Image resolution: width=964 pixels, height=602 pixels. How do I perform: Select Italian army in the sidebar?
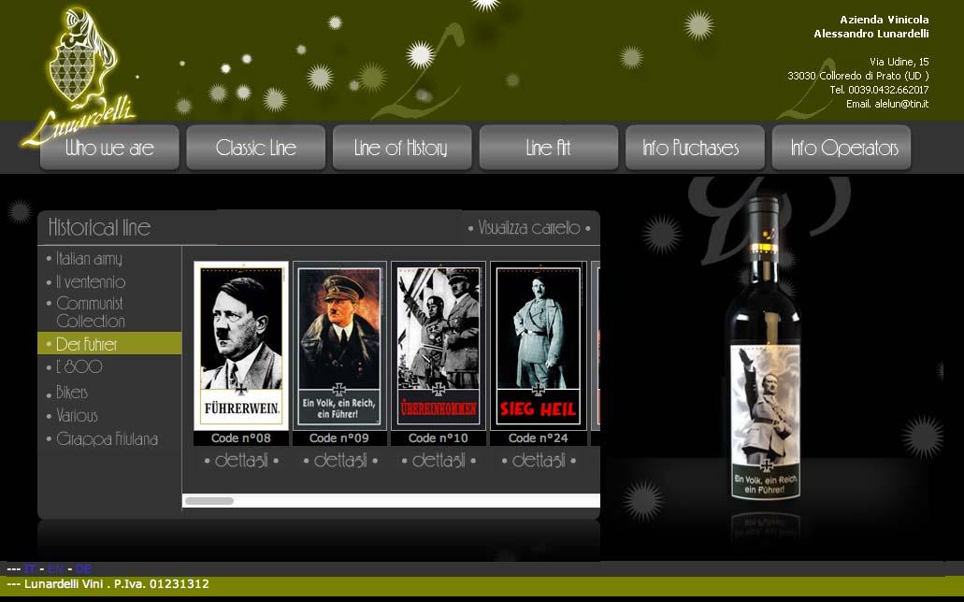[89, 259]
